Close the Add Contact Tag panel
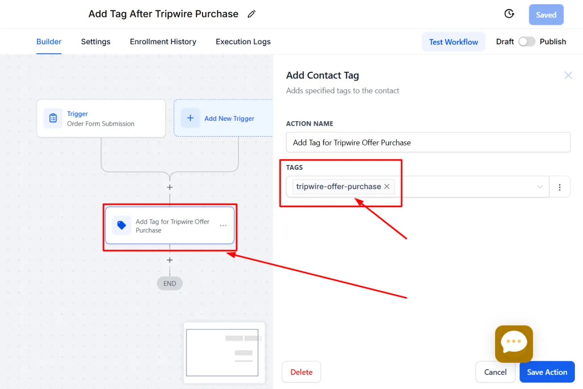The height and width of the screenshot is (389, 583). (x=568, y=75)
